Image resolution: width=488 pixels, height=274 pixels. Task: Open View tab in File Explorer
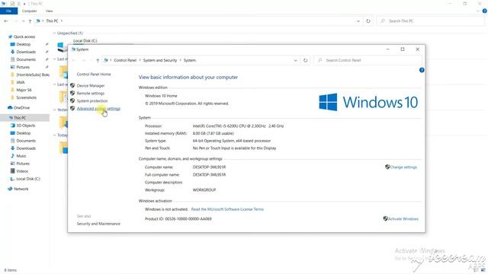[49, 11]
